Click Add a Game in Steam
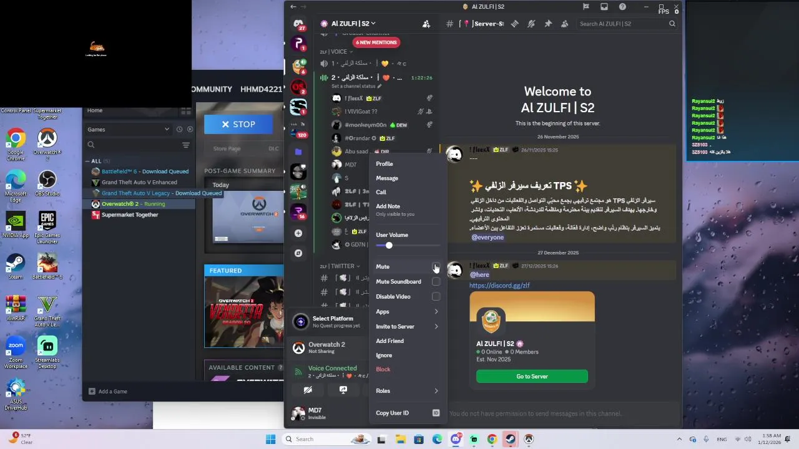Image resolution: width=799 pixels, height=449 pixels. coord(107,392)
